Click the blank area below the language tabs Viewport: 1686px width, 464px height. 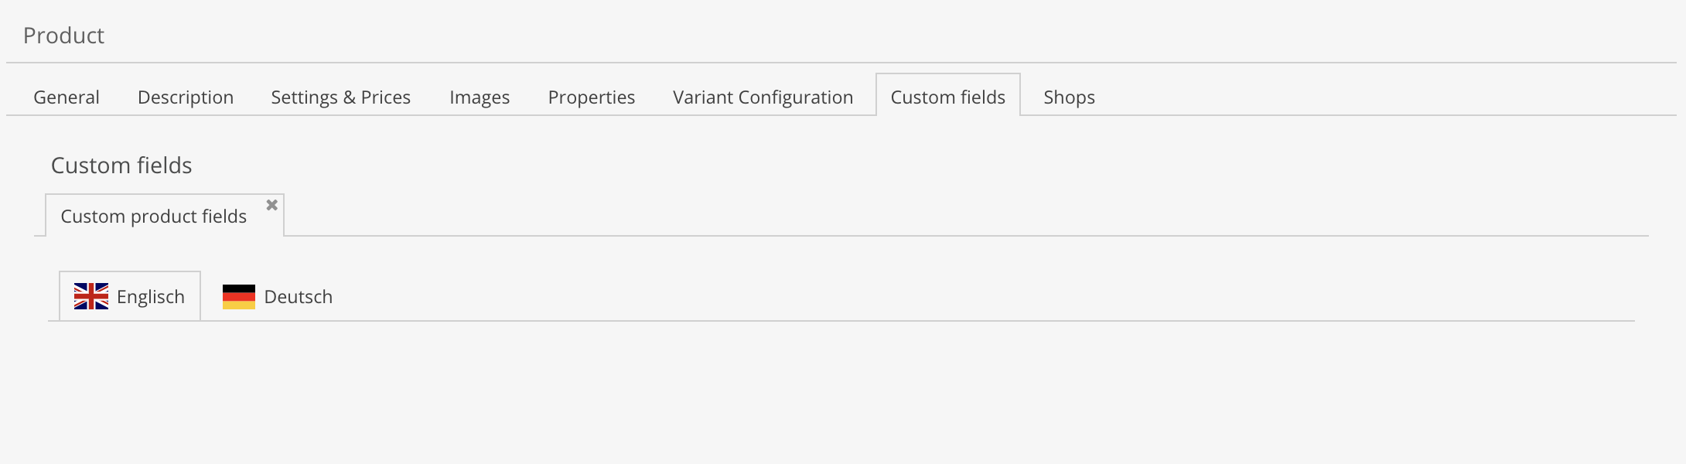tap(773, 387)
